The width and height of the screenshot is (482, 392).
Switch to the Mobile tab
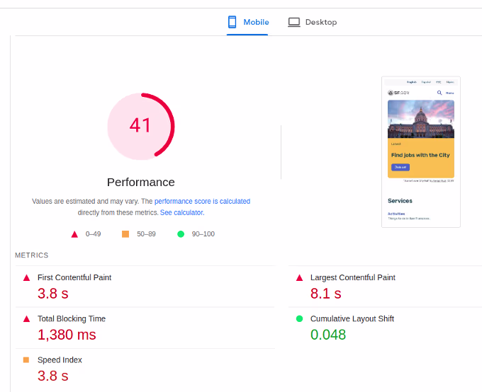247,23
